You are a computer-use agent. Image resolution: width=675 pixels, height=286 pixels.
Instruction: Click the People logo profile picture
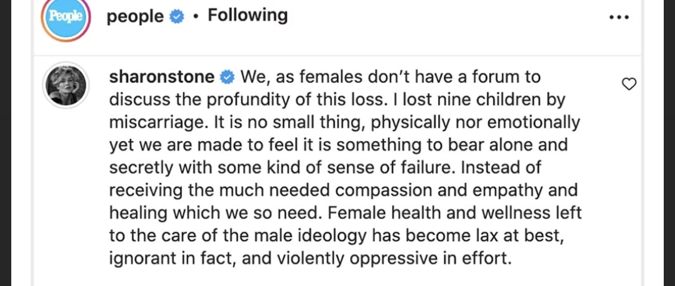tap(64, 17)
